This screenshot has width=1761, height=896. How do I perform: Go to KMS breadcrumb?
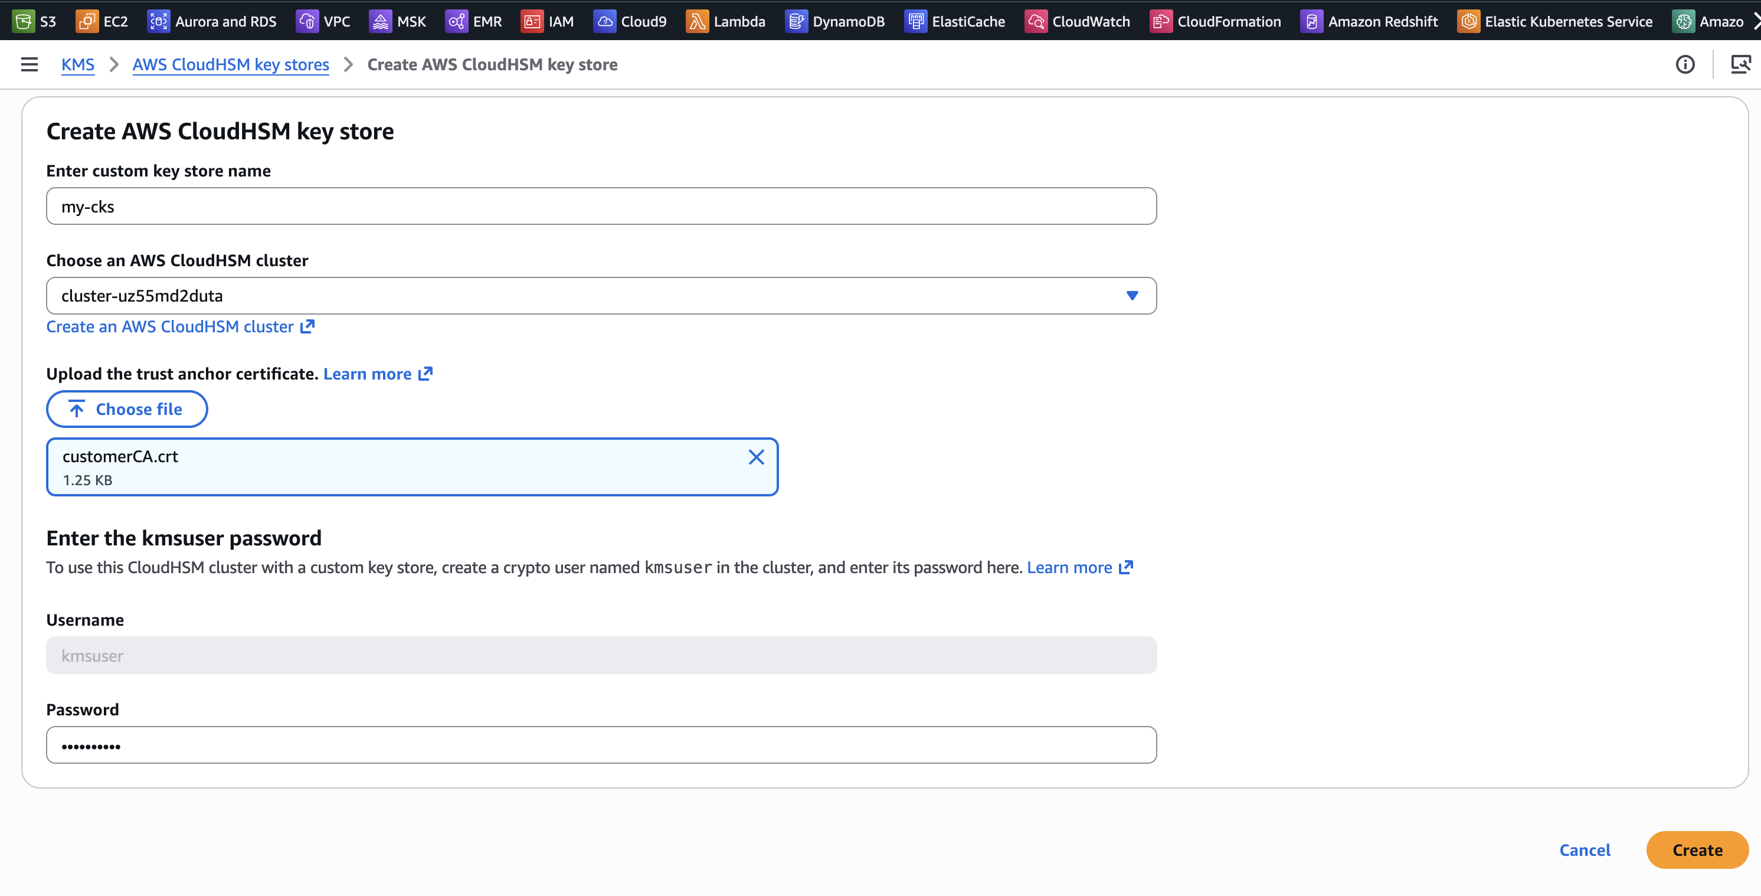78,64
